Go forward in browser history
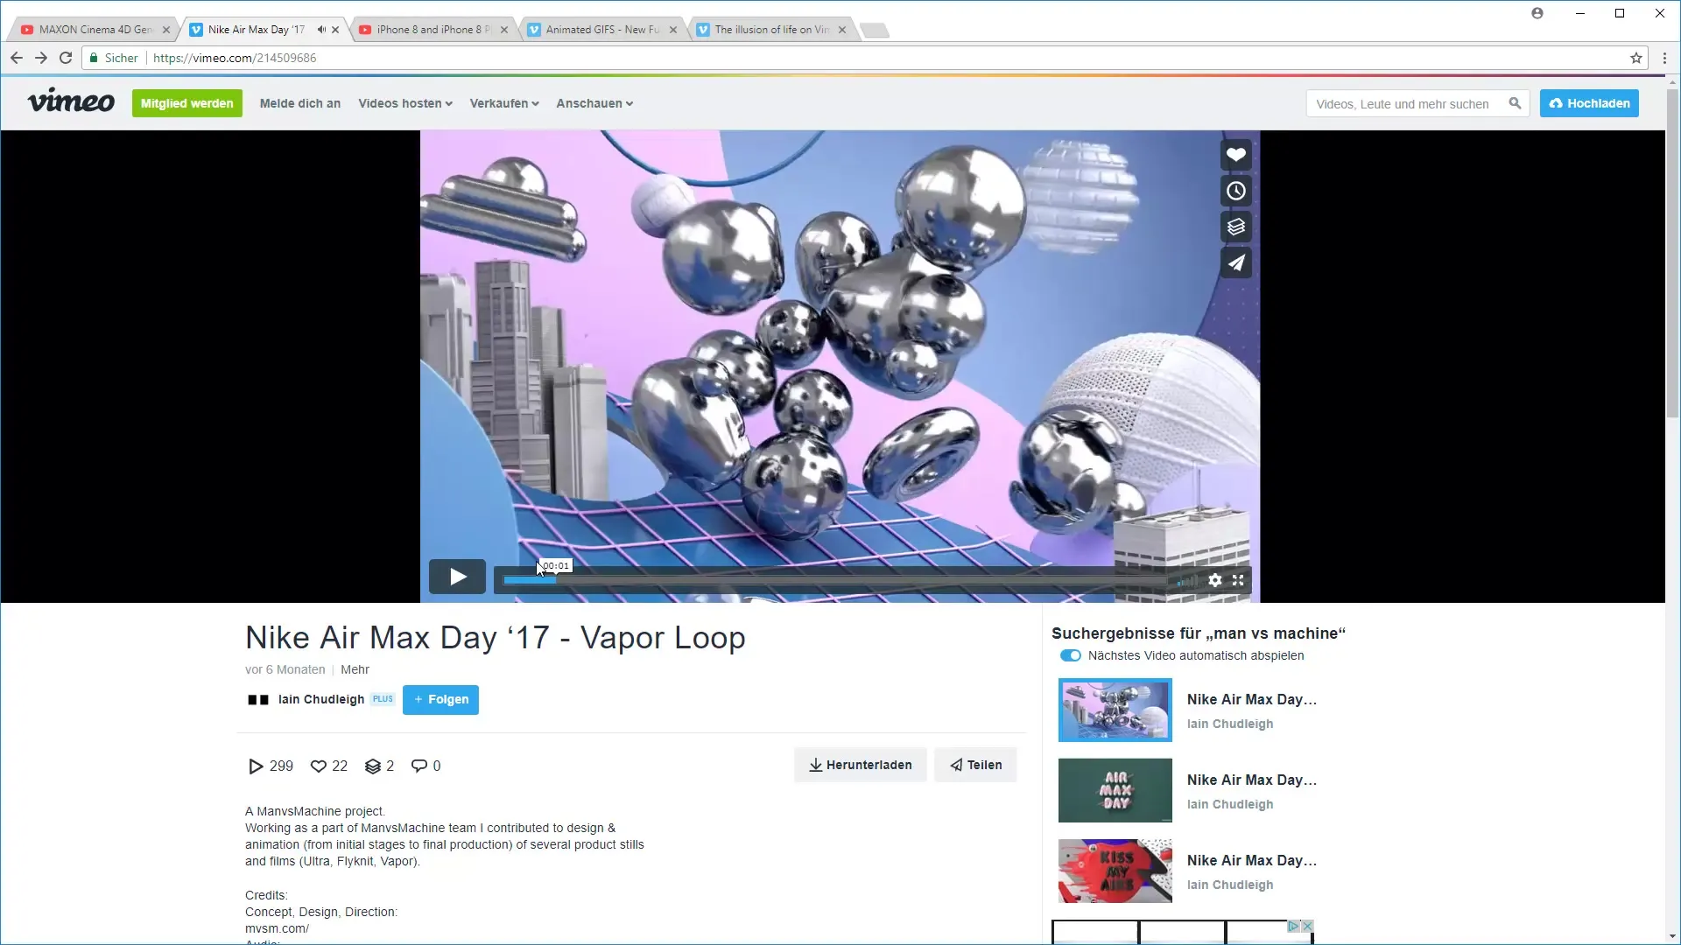The height and width of the screenshot is (945, 1681). (x=41, y=58)
